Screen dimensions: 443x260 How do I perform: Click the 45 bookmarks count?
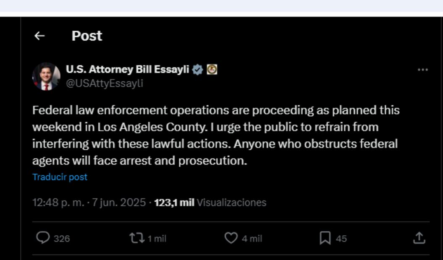point(341,239)
